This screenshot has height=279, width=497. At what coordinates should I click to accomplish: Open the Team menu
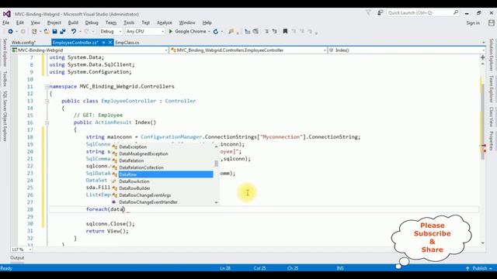111,22
